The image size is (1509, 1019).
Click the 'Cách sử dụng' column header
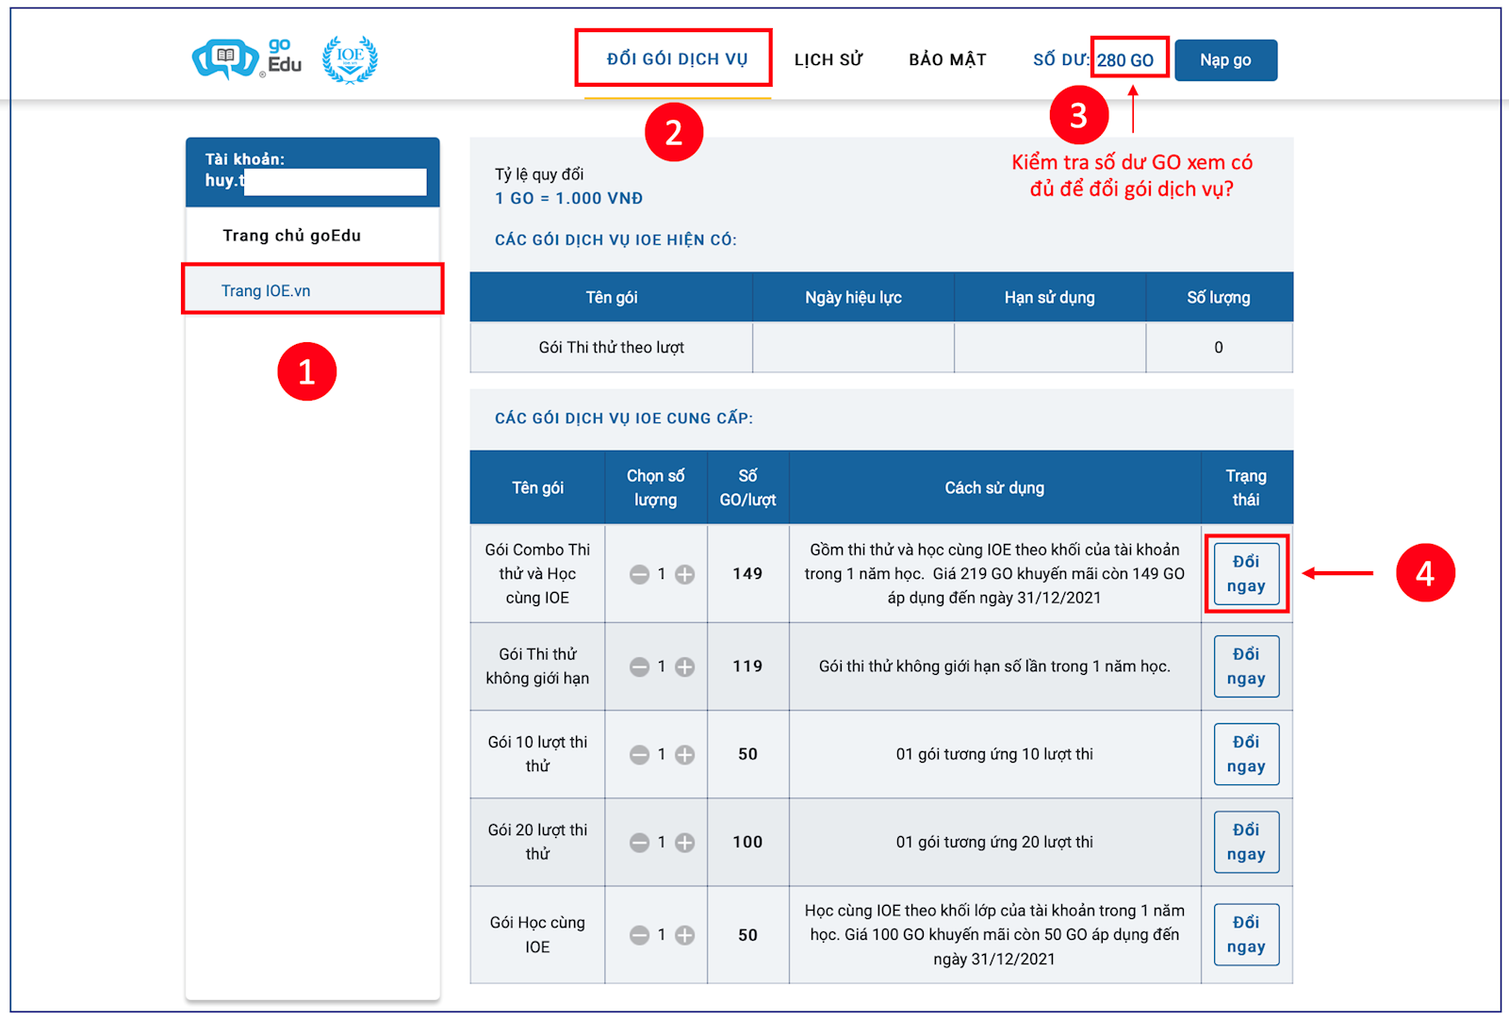tap(994, 487)
